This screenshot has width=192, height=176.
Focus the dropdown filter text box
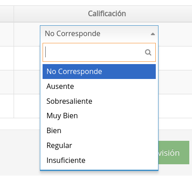(99, 52)
